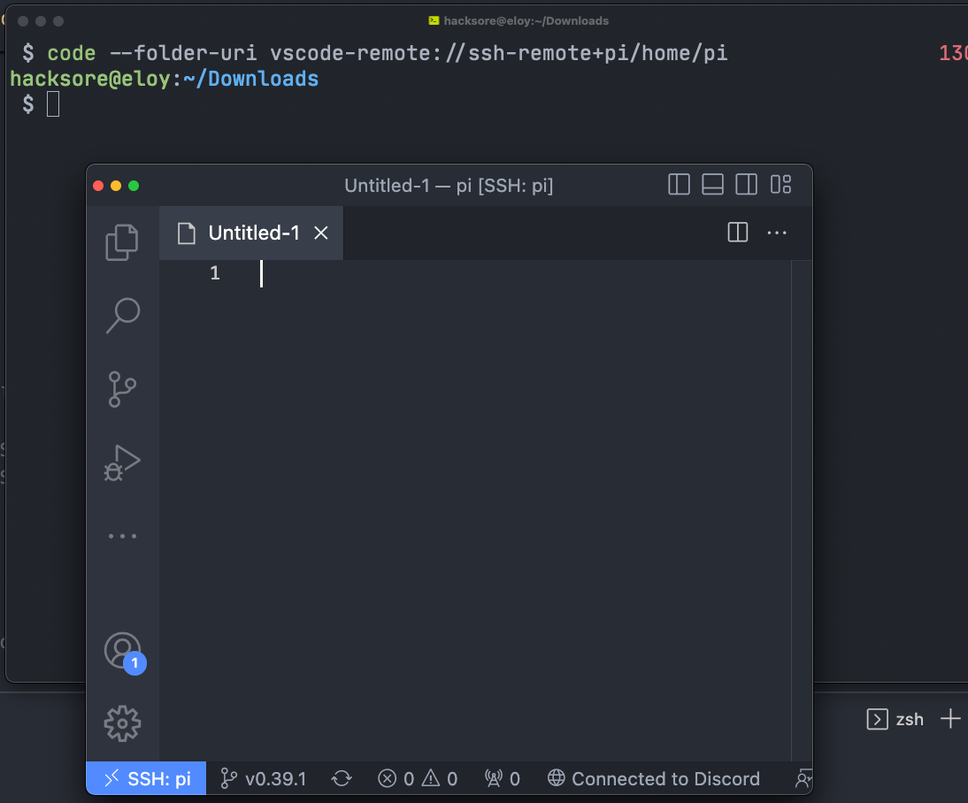
Task: Open the Explorer view in activity bar
Action: click(x=122, y=242)
